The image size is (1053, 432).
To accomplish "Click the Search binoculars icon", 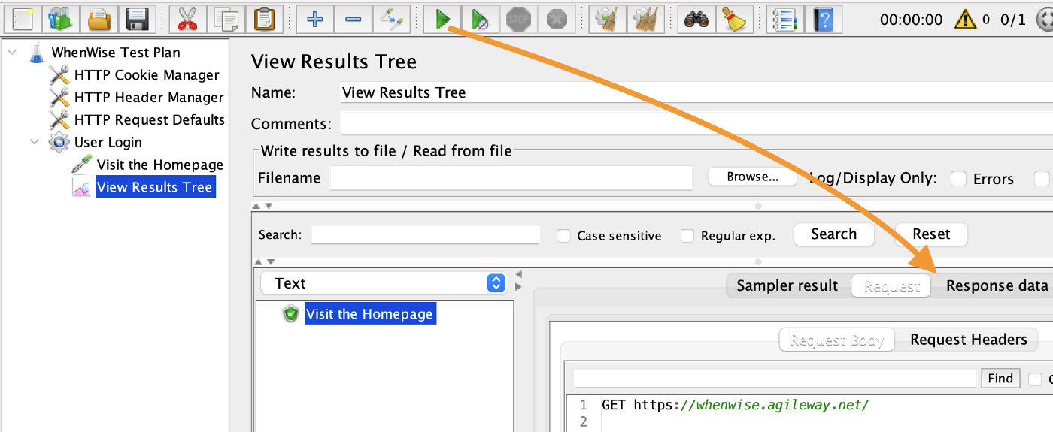I will click(696, 19).
